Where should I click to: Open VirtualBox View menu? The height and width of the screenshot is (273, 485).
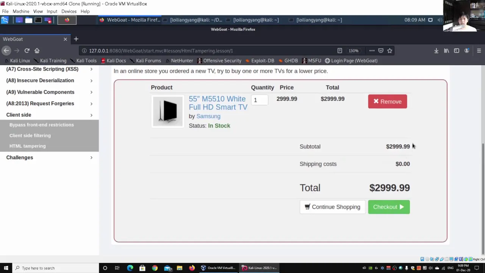(38, 11)
